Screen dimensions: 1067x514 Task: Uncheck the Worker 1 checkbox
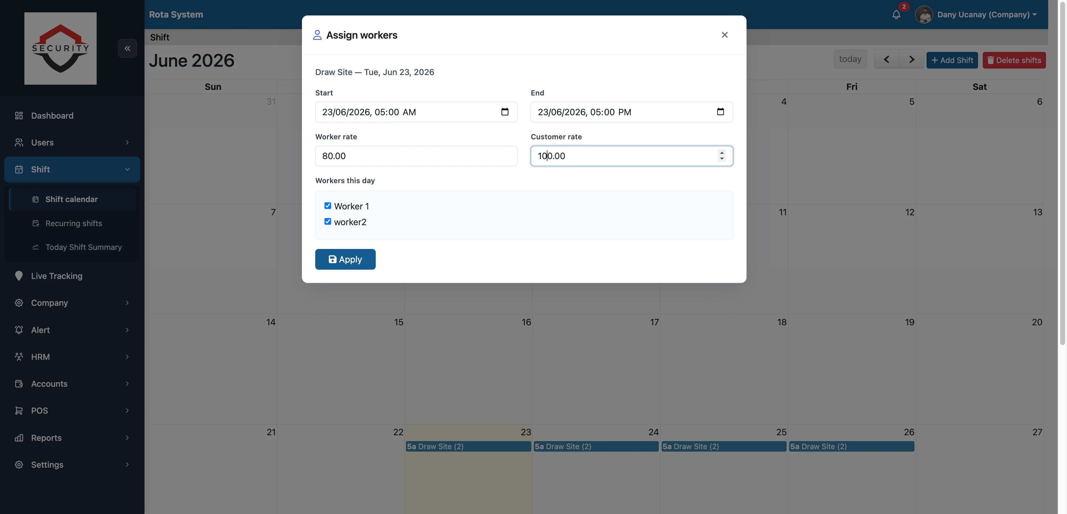(328, 206)
